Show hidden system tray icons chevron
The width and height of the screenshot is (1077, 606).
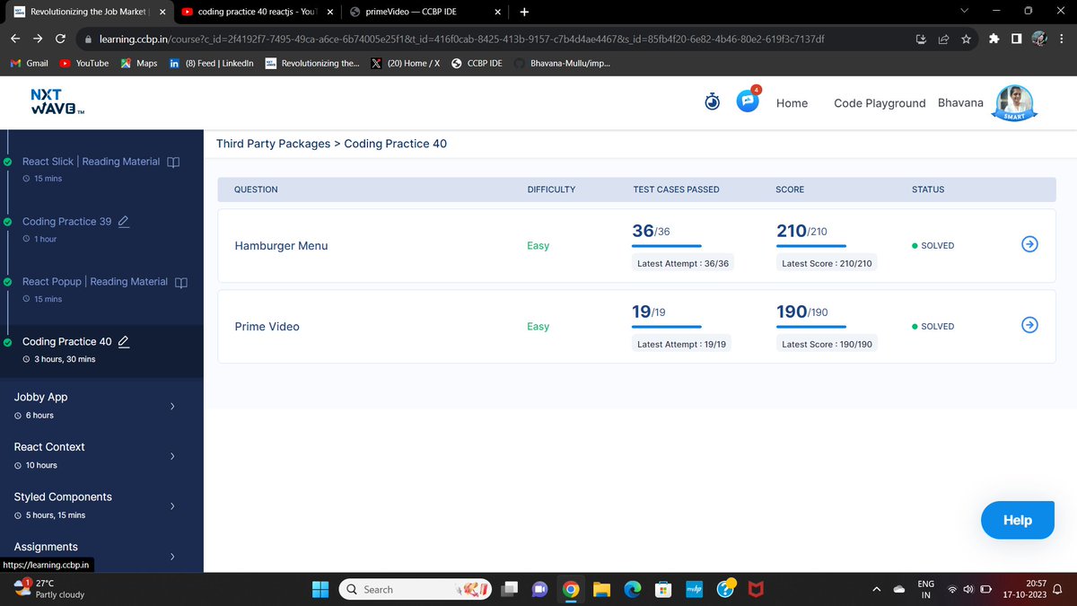877,590
